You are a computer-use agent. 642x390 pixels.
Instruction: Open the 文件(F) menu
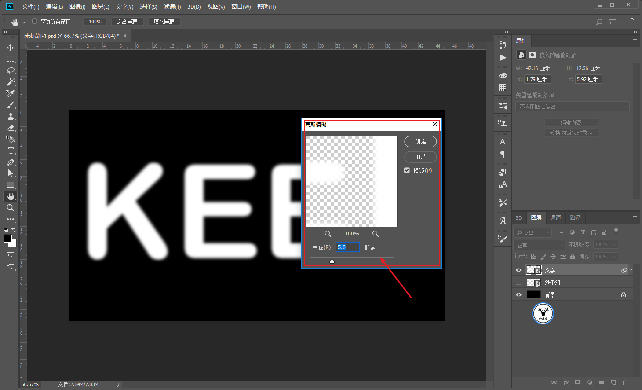(30, 7)
